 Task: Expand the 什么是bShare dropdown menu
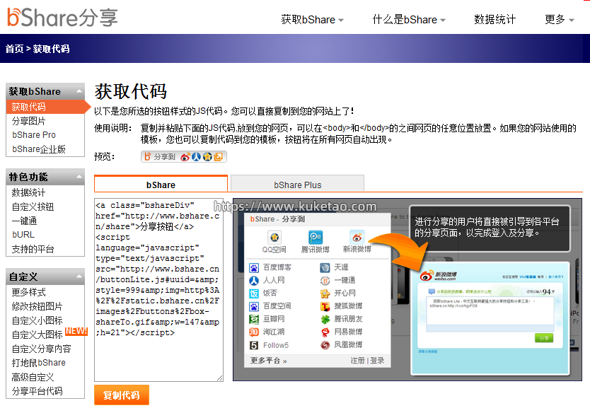point(409,20)
